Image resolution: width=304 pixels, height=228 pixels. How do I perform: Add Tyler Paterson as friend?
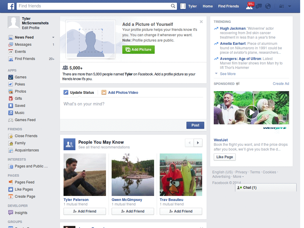point(85,211)
